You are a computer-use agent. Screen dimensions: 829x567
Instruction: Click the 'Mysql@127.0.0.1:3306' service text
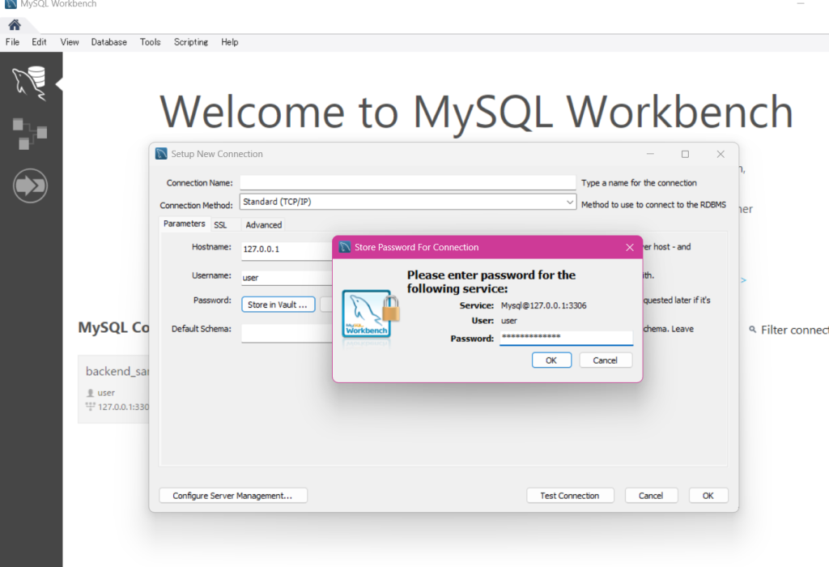[x=543, y=305]
